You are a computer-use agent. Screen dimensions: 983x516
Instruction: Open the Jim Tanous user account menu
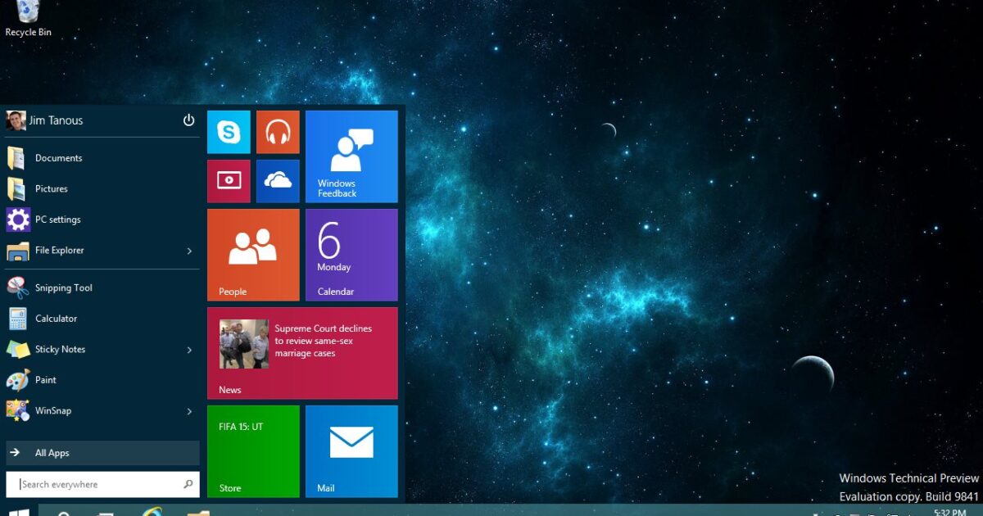(x=45, y=120)
